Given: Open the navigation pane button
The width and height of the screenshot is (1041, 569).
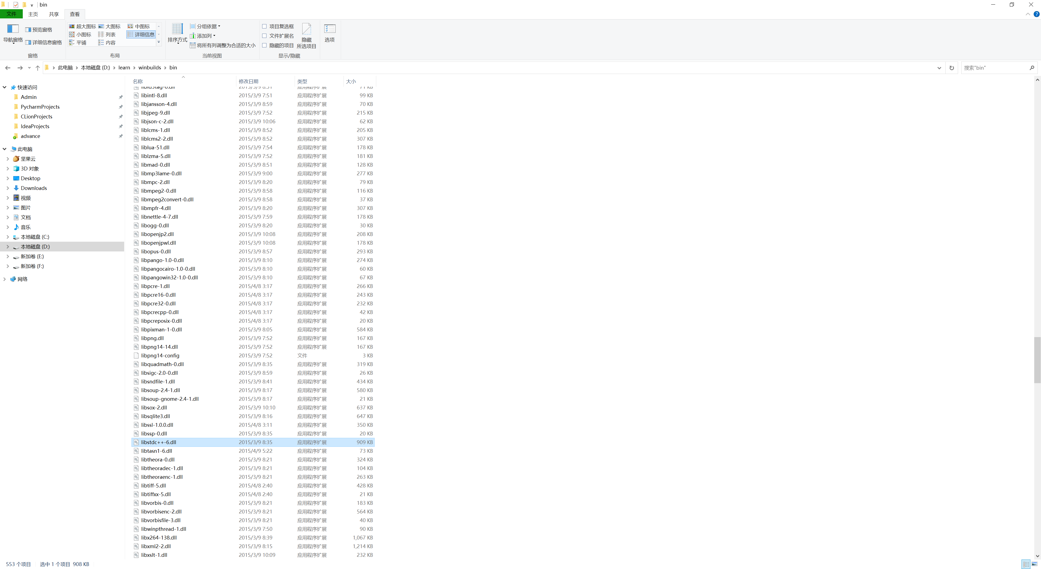Looking at the screenshot, I should (x=12, y=34).
